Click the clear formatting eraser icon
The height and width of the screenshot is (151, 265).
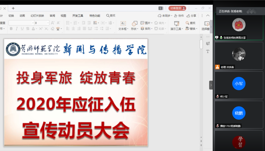pos(53,29)
